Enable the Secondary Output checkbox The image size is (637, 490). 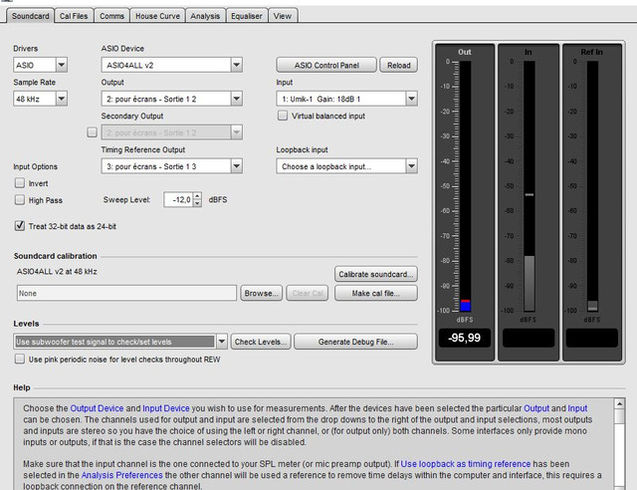pos(93,131)
